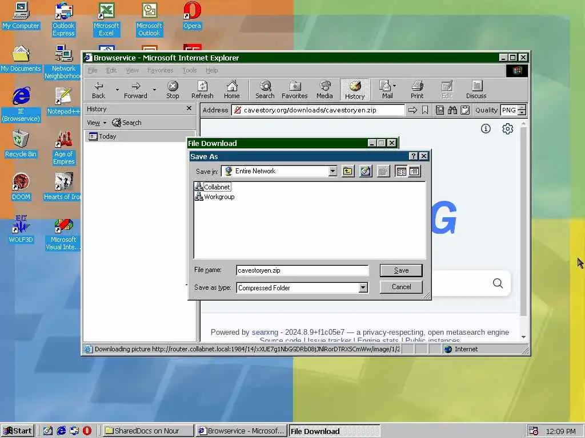Switch to SharedDocs on Nour taskbar button
This screenshot has width=585, height=438.
(x=147, y=431)
